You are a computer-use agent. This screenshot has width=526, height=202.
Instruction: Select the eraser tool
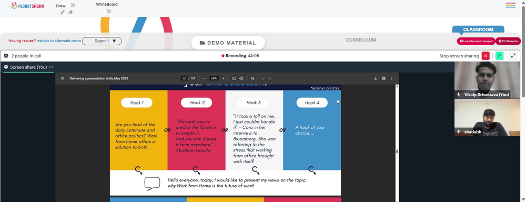[x=70, y=13]
